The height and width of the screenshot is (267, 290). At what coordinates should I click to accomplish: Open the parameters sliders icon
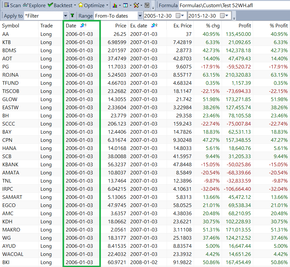[147, 5]
